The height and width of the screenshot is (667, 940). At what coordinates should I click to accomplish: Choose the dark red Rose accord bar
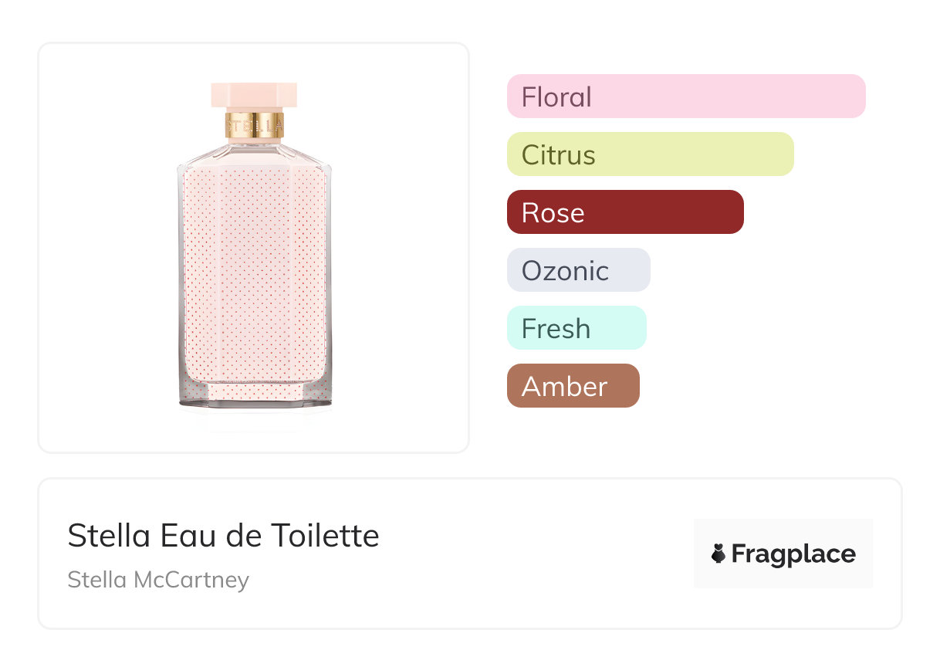click(x=624, y=212)
